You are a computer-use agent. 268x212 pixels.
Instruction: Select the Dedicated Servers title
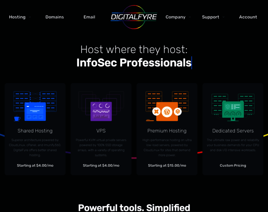coord(233,131)
